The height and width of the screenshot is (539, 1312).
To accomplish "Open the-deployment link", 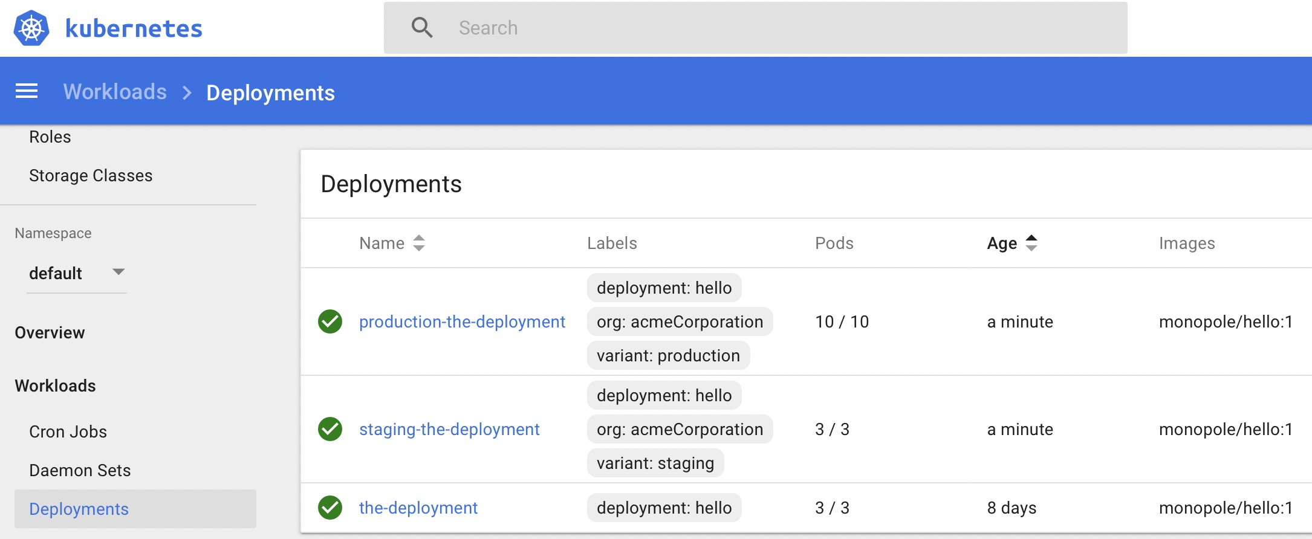I will [x=418, y=508].
